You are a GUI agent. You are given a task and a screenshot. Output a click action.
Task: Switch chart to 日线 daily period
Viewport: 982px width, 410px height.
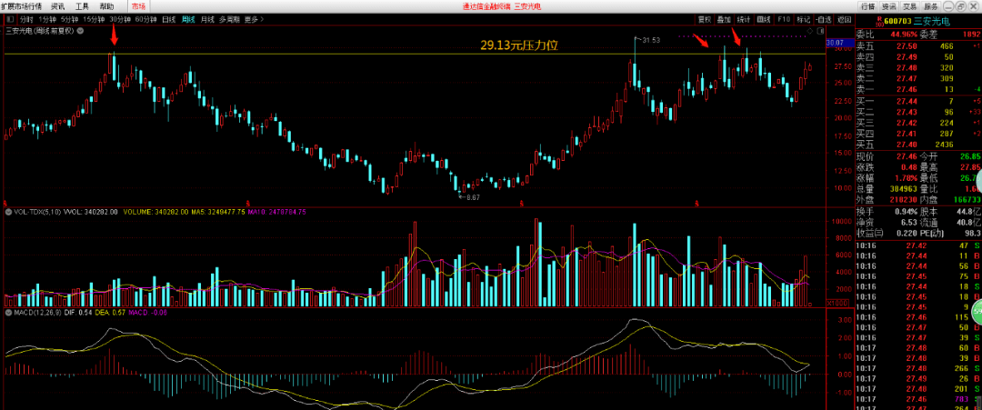(168, 18)
